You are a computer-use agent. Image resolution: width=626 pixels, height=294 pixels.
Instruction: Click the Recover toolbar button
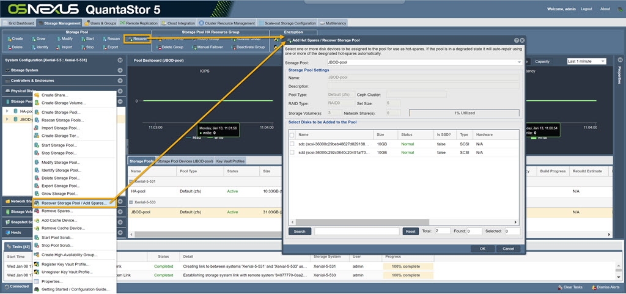point(137,39)
